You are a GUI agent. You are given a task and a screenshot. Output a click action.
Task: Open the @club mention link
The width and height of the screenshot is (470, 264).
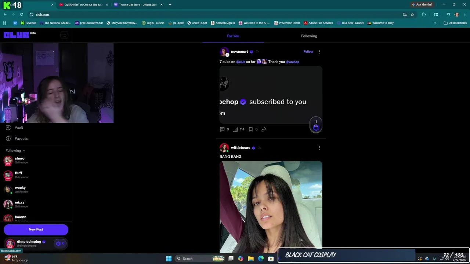[x=241, y=62]
